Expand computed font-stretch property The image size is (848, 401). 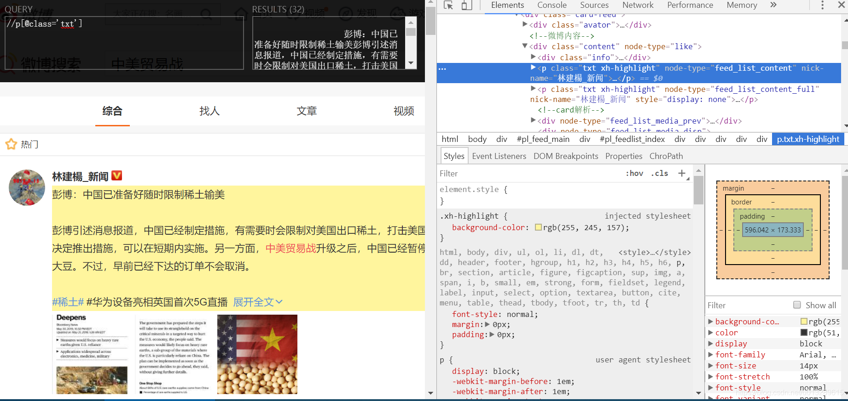click(x=710, y=377)
